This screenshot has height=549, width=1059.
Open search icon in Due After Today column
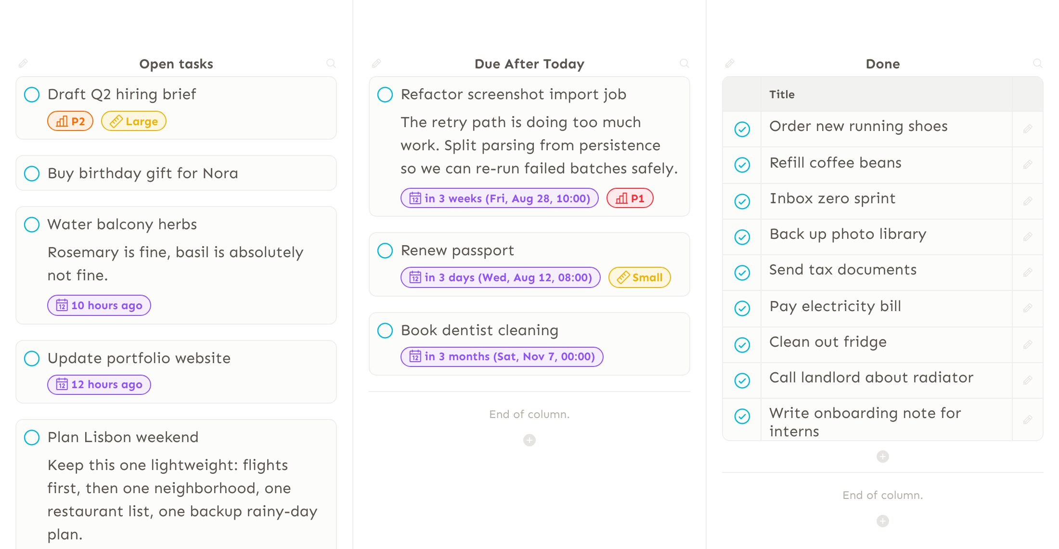(684, 63)
